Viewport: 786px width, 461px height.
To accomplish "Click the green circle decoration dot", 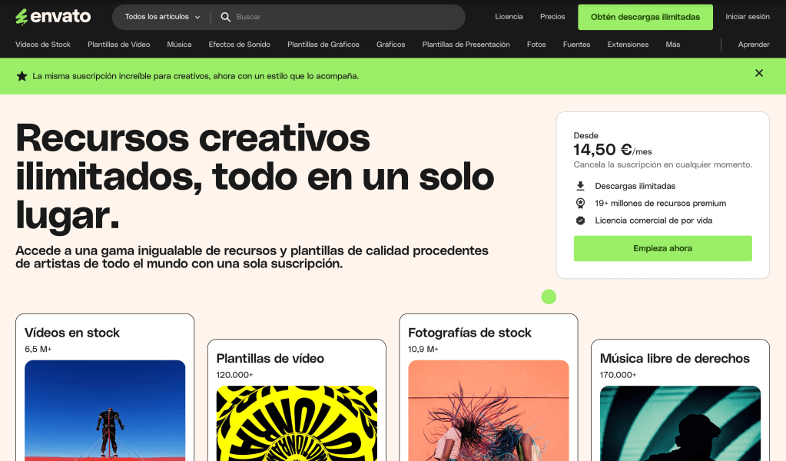I will 549,297.
